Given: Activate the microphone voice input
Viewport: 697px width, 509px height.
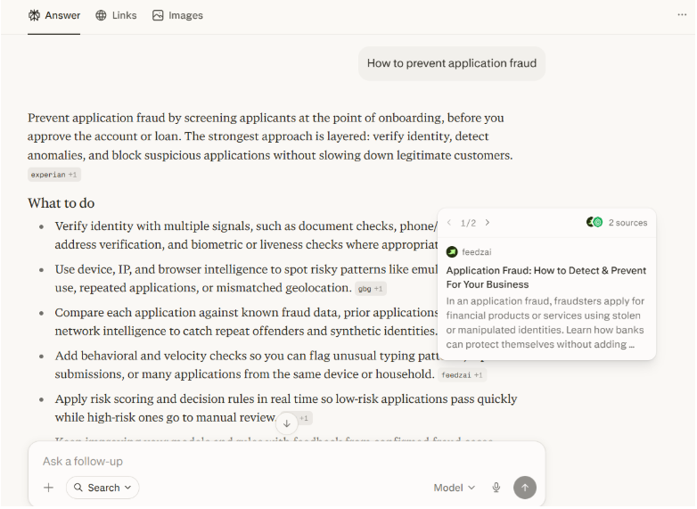Looking at the screenshot, I should (496, 488).
